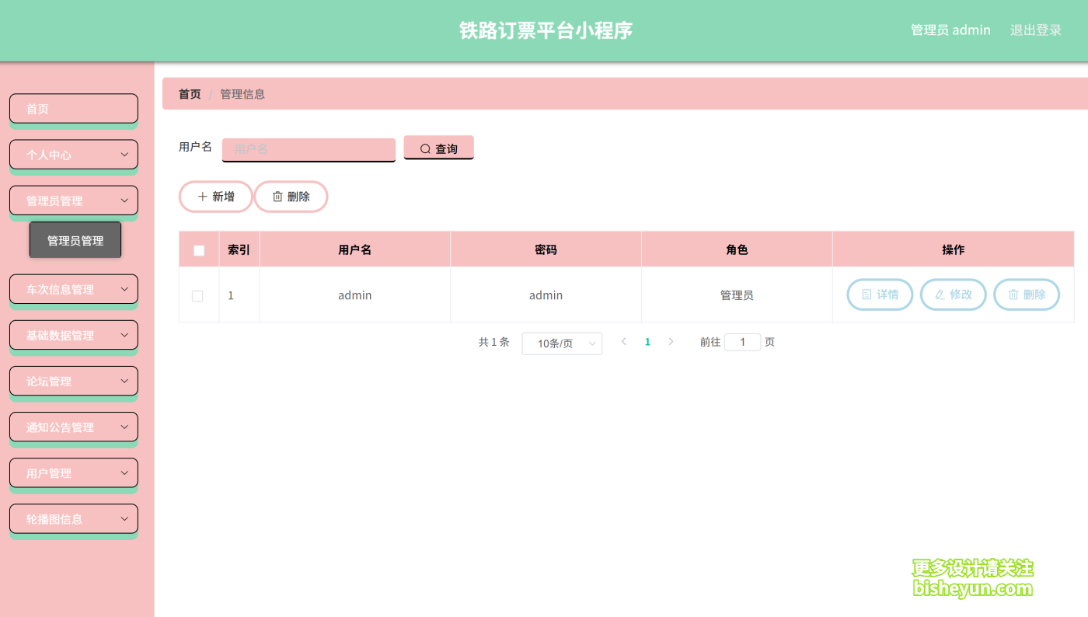
Task: Click the magnifier icon inside 查询 button
Action: point(424,148)
